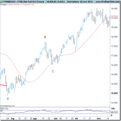Viewport: 121px width, 121px height.
Task: Click the letter B chart annotation
Action: click(x=45, y=37)
